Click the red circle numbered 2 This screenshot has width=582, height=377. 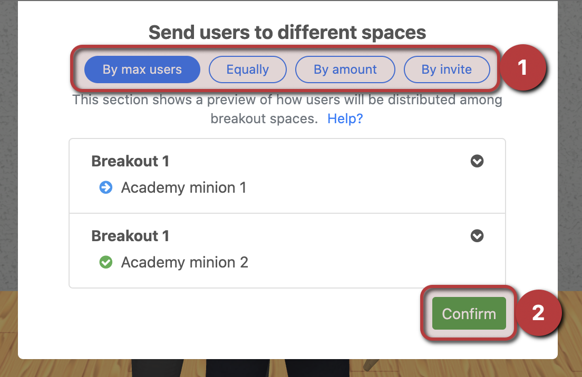pos(538,313)
